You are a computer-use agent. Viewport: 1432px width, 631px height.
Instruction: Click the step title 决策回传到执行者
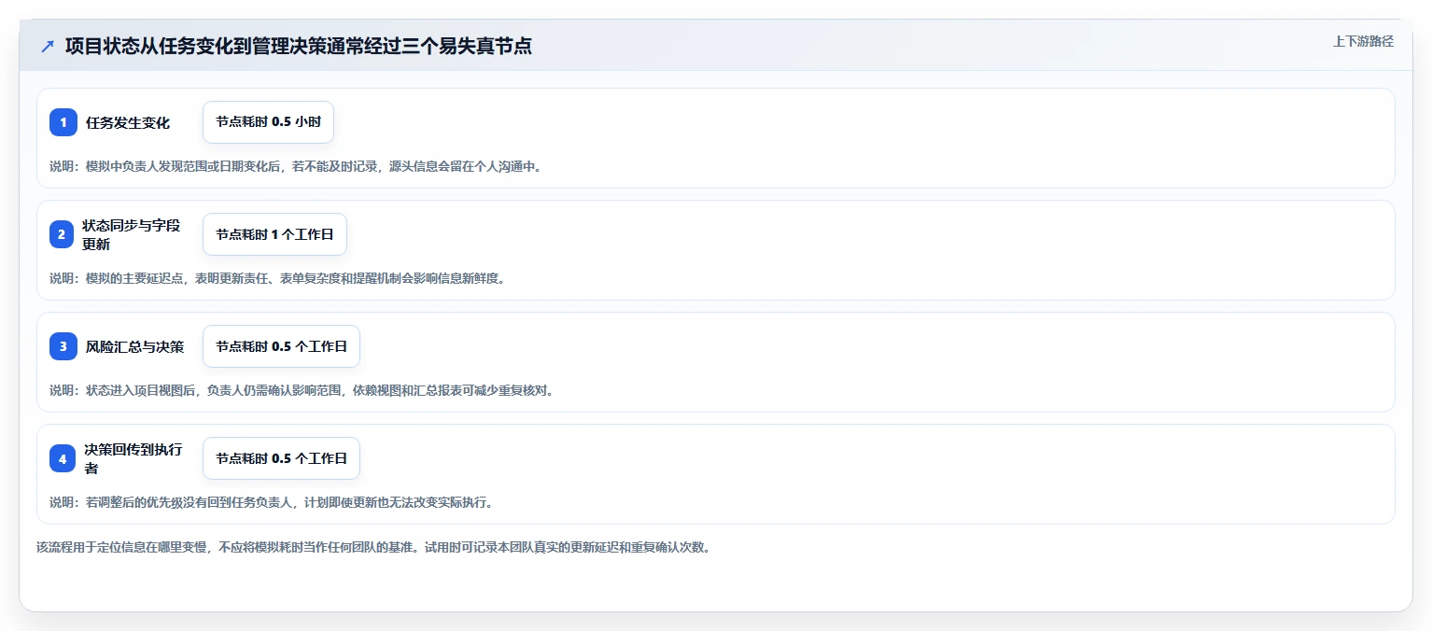[x=133, y=458]
